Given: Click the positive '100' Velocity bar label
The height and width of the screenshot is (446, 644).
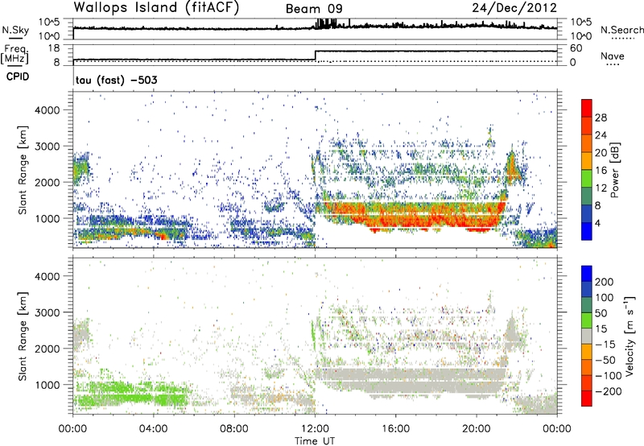Looking at the screenshot, I should 605,298.
